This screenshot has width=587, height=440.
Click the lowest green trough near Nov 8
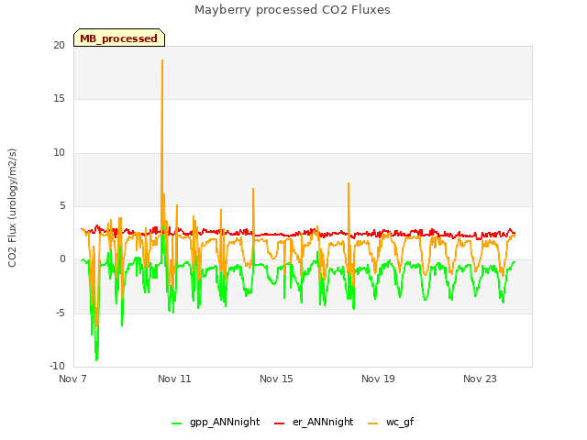coord(96,360)
